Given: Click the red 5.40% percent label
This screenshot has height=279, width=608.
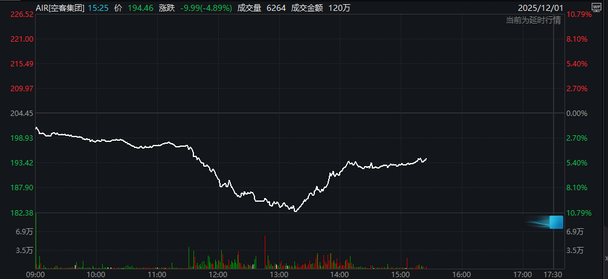Looking at the screenshot, I should 577,64.
